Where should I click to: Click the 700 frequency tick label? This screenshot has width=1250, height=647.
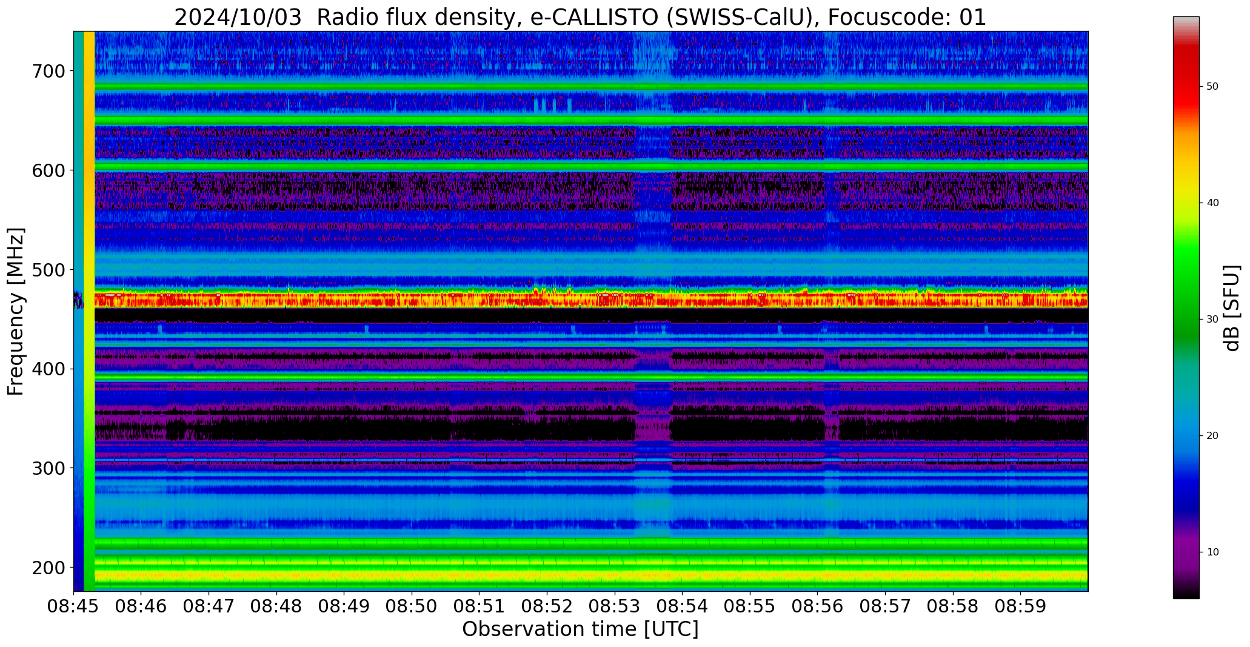point(48,71)
